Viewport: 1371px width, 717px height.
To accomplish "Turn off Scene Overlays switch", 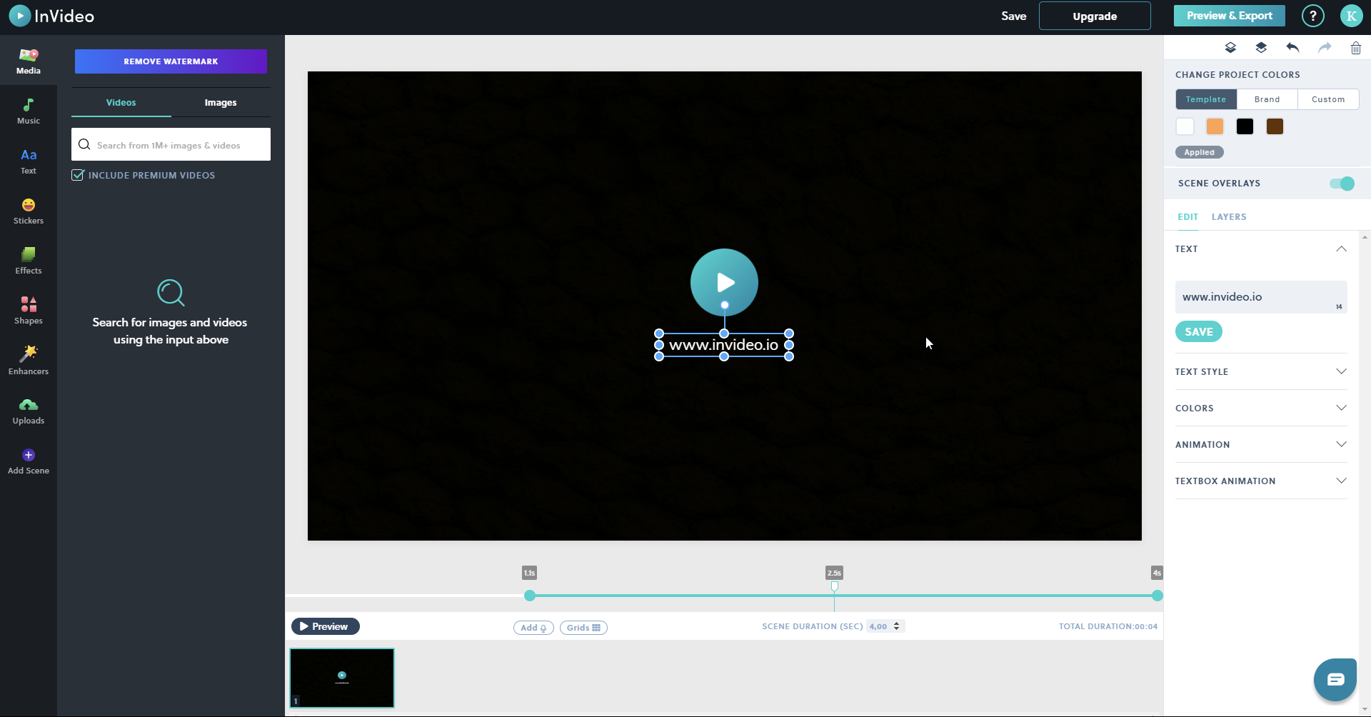I will (x=1342, y=184).
